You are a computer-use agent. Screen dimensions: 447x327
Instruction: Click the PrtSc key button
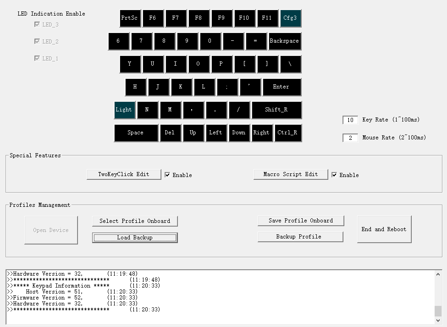point(130,18)
